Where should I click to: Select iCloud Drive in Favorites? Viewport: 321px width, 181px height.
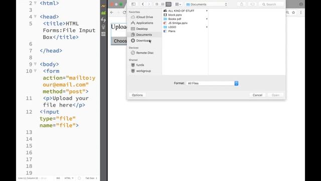pyautogui.click(x=144, y=17)
